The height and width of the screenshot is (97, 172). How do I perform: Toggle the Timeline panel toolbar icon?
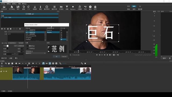61,8
